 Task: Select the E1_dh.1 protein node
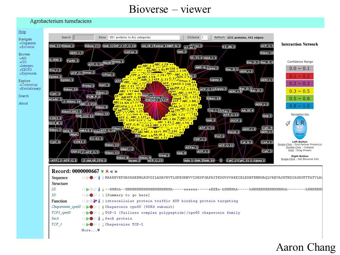(229, 47)
